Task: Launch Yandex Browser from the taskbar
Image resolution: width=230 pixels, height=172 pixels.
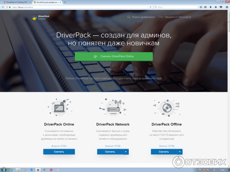Action: click(x=58, y=170)
